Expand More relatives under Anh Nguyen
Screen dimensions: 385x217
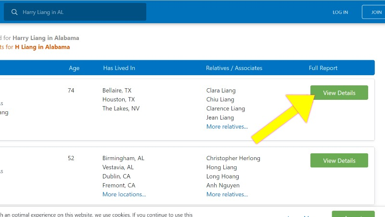(x=227, y=194)
